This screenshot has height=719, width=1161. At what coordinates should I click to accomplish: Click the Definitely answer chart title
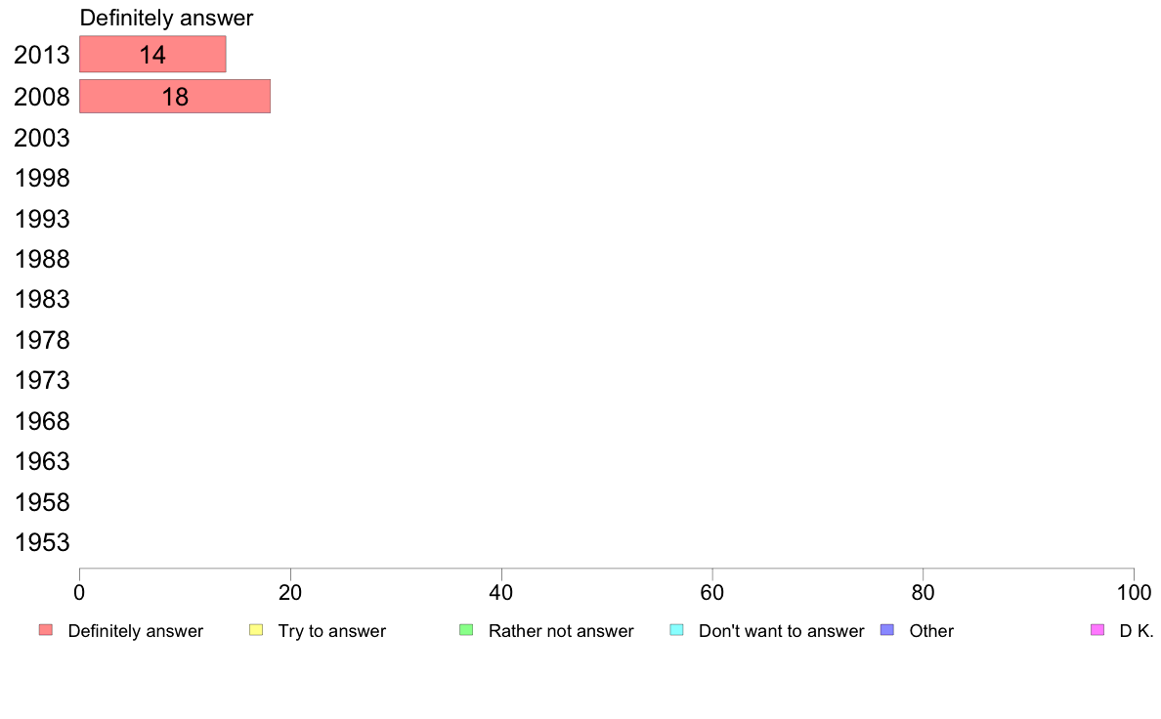tap(166, 18)
